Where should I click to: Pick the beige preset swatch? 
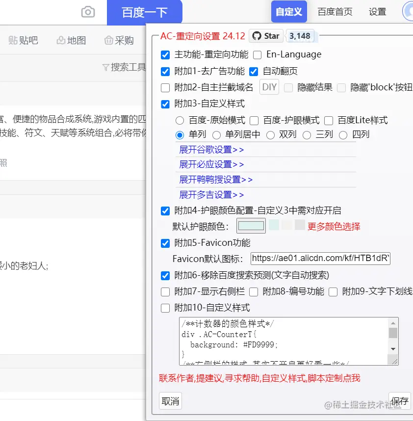287,225
